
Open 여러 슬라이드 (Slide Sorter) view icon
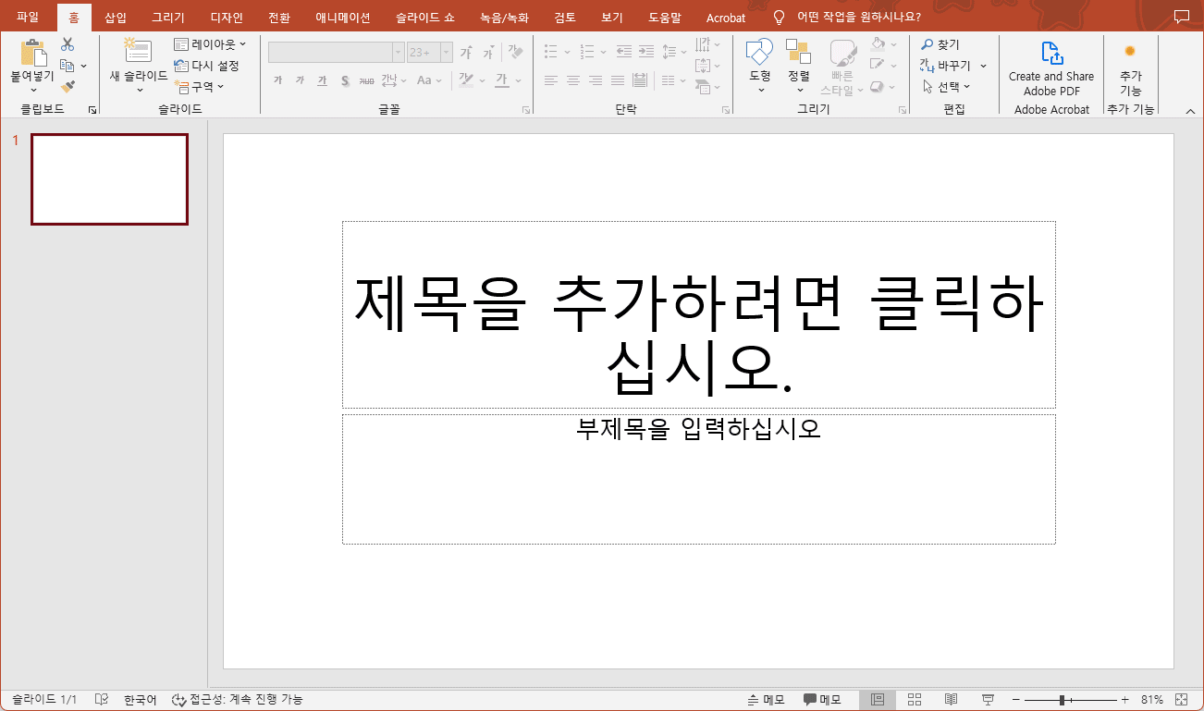(x=915, y=699)
